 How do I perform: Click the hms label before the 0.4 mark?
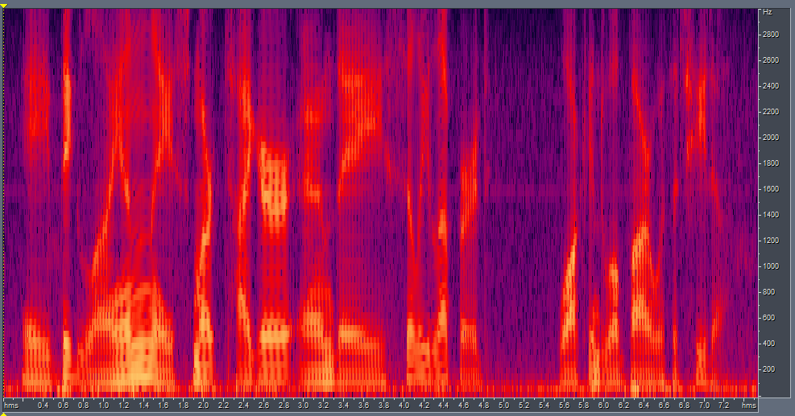coord(11,406)
